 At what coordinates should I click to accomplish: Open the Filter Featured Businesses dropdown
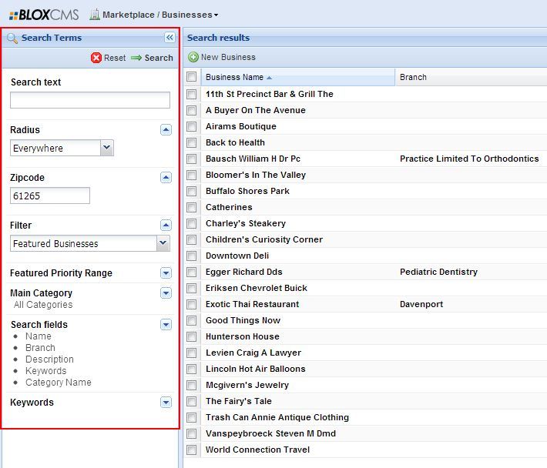point(163,243)
